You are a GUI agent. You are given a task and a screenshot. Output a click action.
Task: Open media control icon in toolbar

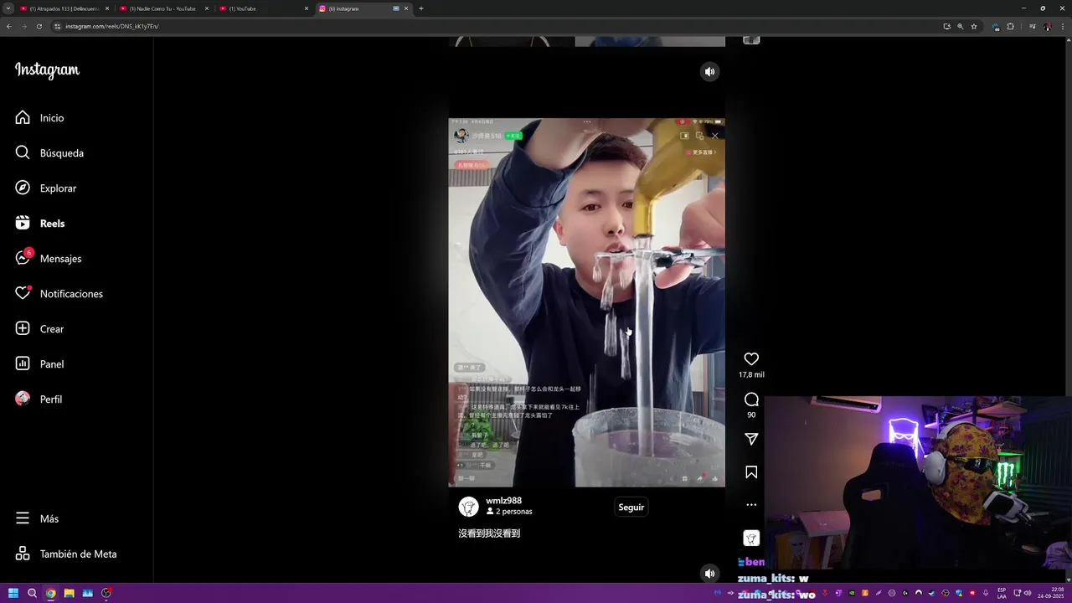pos(1032,26)
